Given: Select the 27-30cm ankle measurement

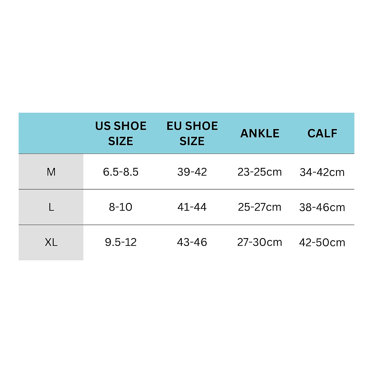Looking at the screenshot, I should [x=260, y=242].
